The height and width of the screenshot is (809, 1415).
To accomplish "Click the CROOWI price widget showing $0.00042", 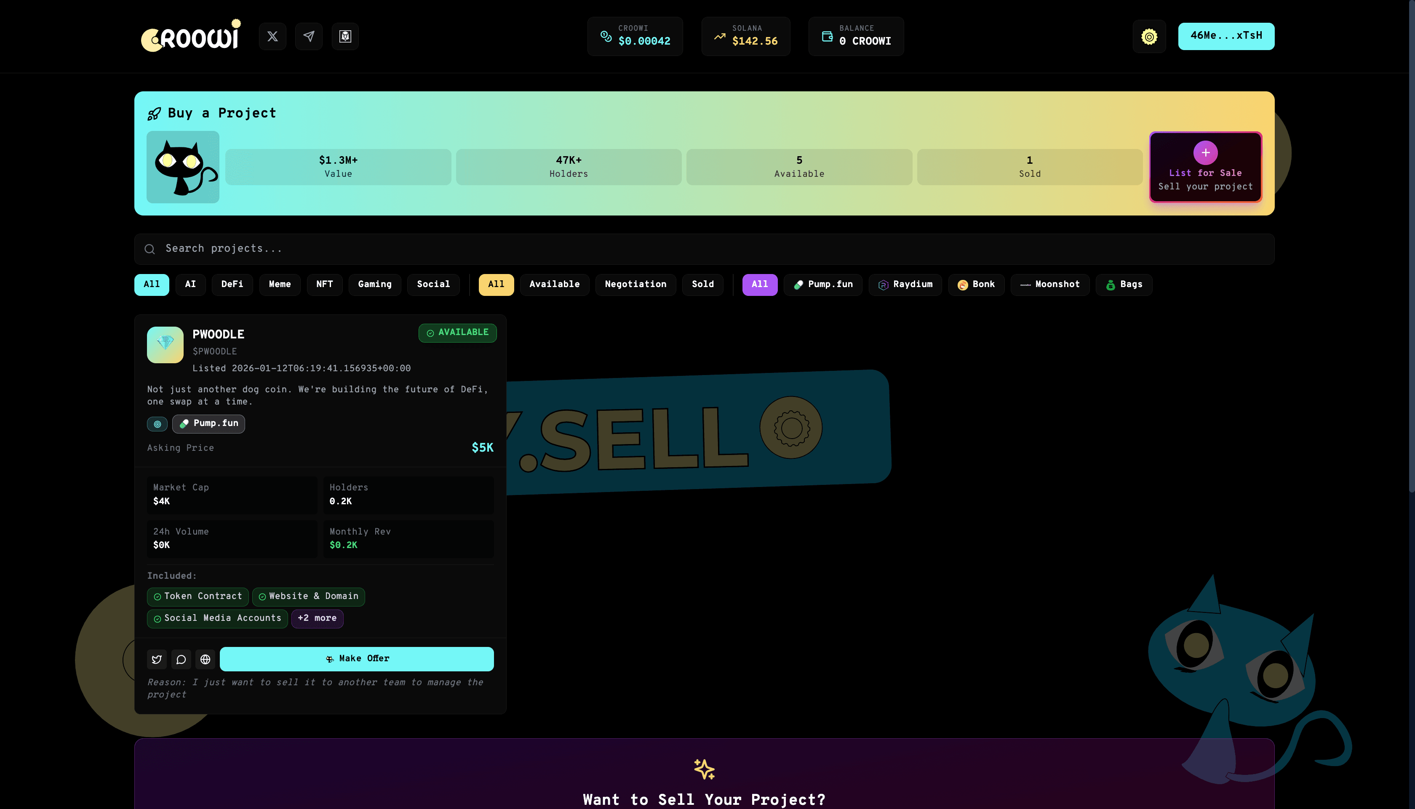I will tap(635, 36).
